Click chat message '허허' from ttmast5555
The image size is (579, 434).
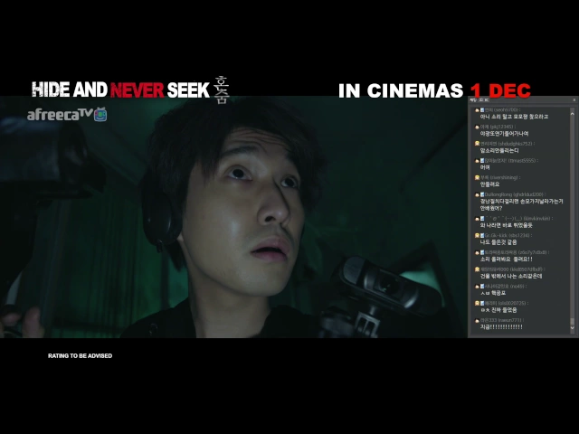(x=485, y=167)
